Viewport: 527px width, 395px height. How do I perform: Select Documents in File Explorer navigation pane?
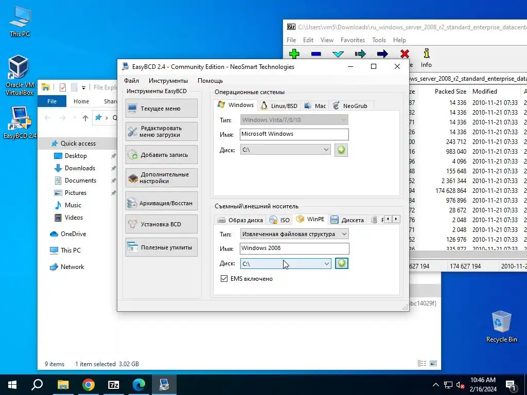click(x=80, y=181)
